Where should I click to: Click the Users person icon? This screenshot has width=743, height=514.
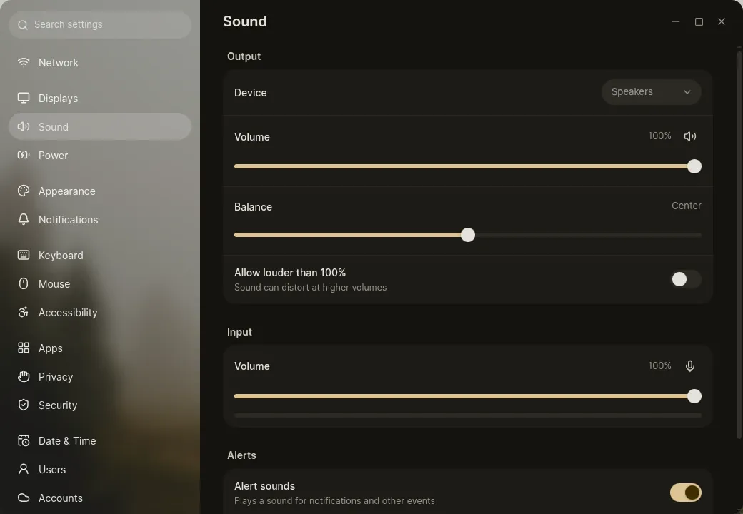click(x=23, y=469)
